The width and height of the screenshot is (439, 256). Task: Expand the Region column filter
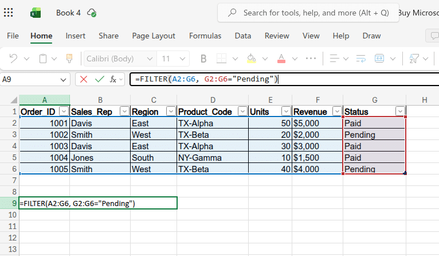click(x=170, y=111)
